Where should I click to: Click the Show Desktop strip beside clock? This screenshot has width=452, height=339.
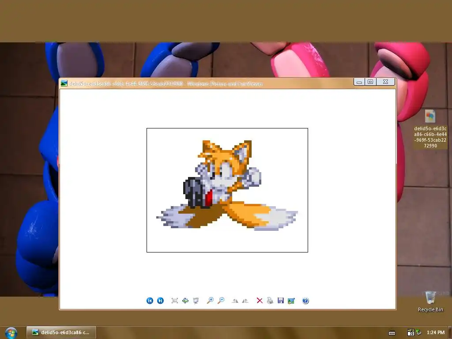tap(450, 332)
